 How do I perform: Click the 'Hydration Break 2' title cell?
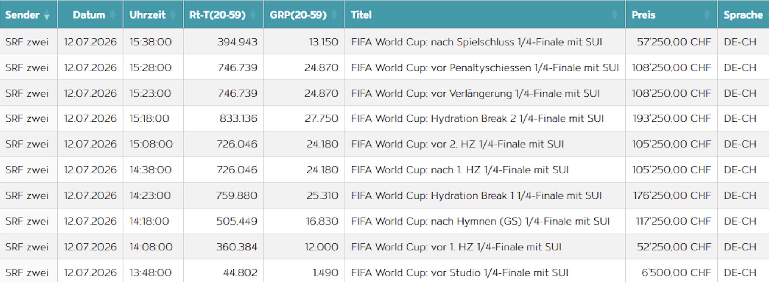(x=477, y=118)
